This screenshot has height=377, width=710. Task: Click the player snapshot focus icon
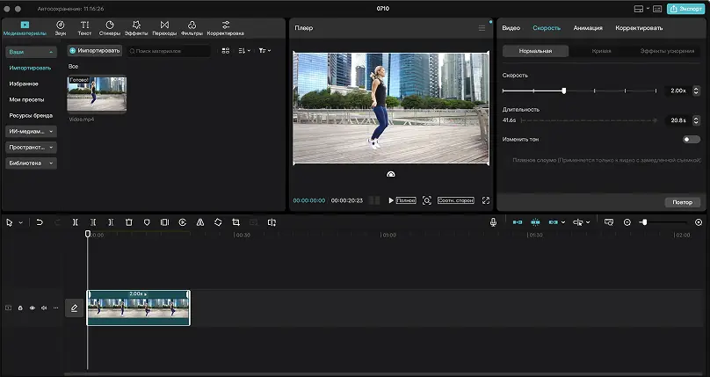point(426,200)
